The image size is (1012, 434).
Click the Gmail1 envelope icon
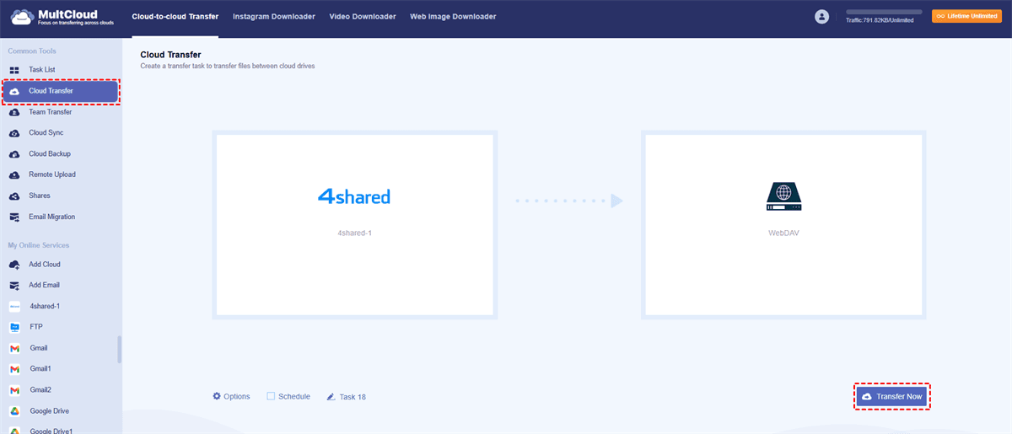(x=14, y=369)
